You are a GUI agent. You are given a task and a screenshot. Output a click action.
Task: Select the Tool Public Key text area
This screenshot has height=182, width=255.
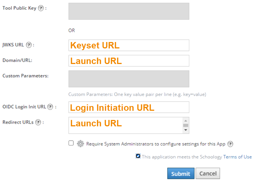click(x=129, y=11)
